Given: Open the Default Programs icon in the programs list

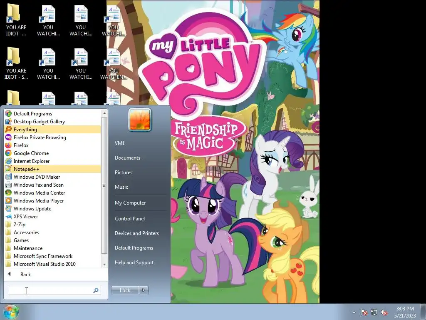Looking at the screenshot, I should [x=8, y=114].
